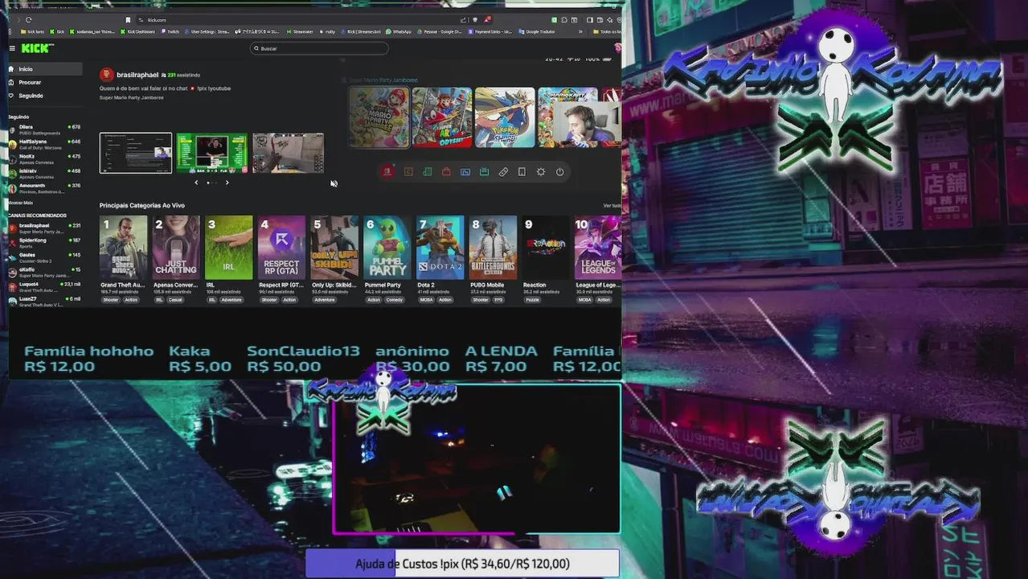The height and width of the screenshot is (579, 1028).
Task: Open the green News icon on Switch menu
Action: pyautogui.click(x=427, y=171)
